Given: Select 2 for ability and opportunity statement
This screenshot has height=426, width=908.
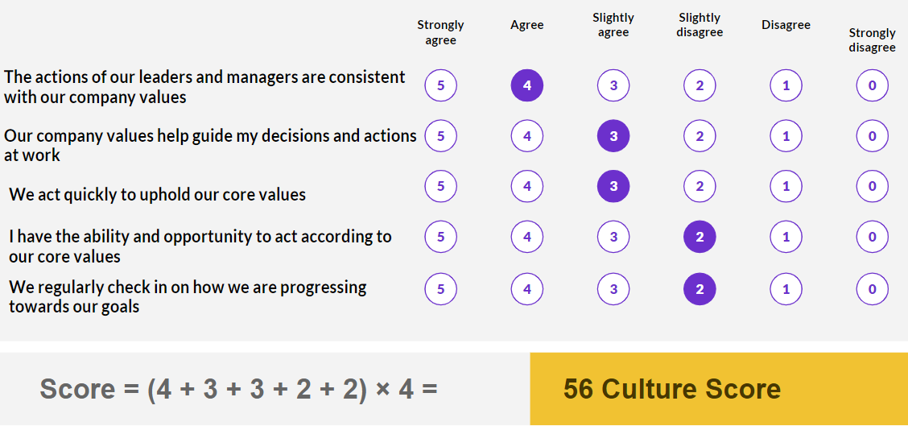Looking at the screenshot, I should 700,237.
